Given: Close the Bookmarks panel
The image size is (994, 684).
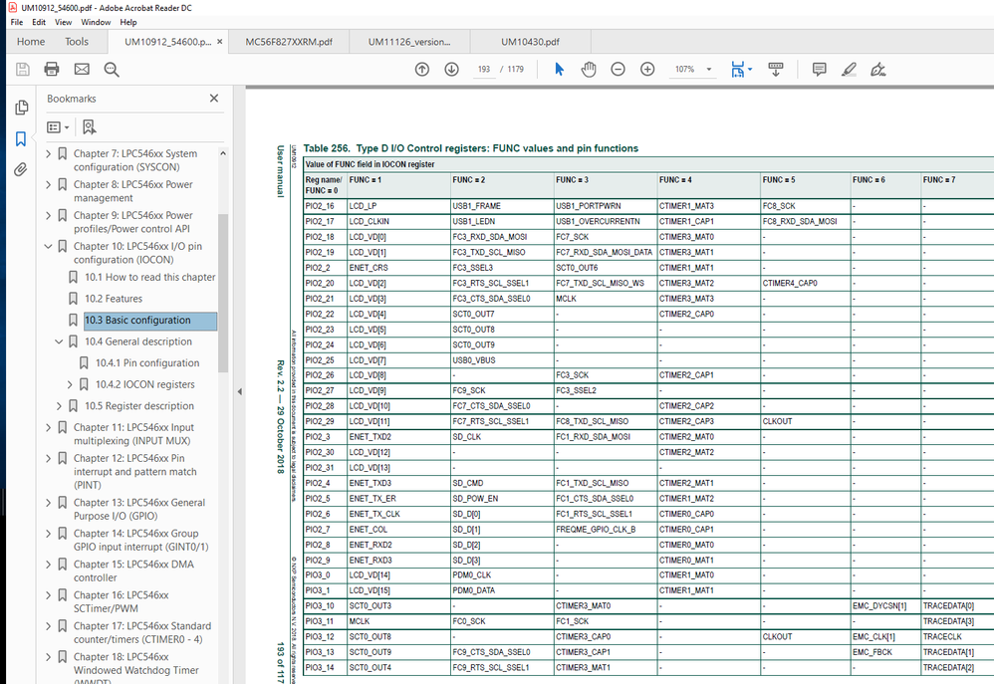Looking at the screenshot, I should click(213, 99).
